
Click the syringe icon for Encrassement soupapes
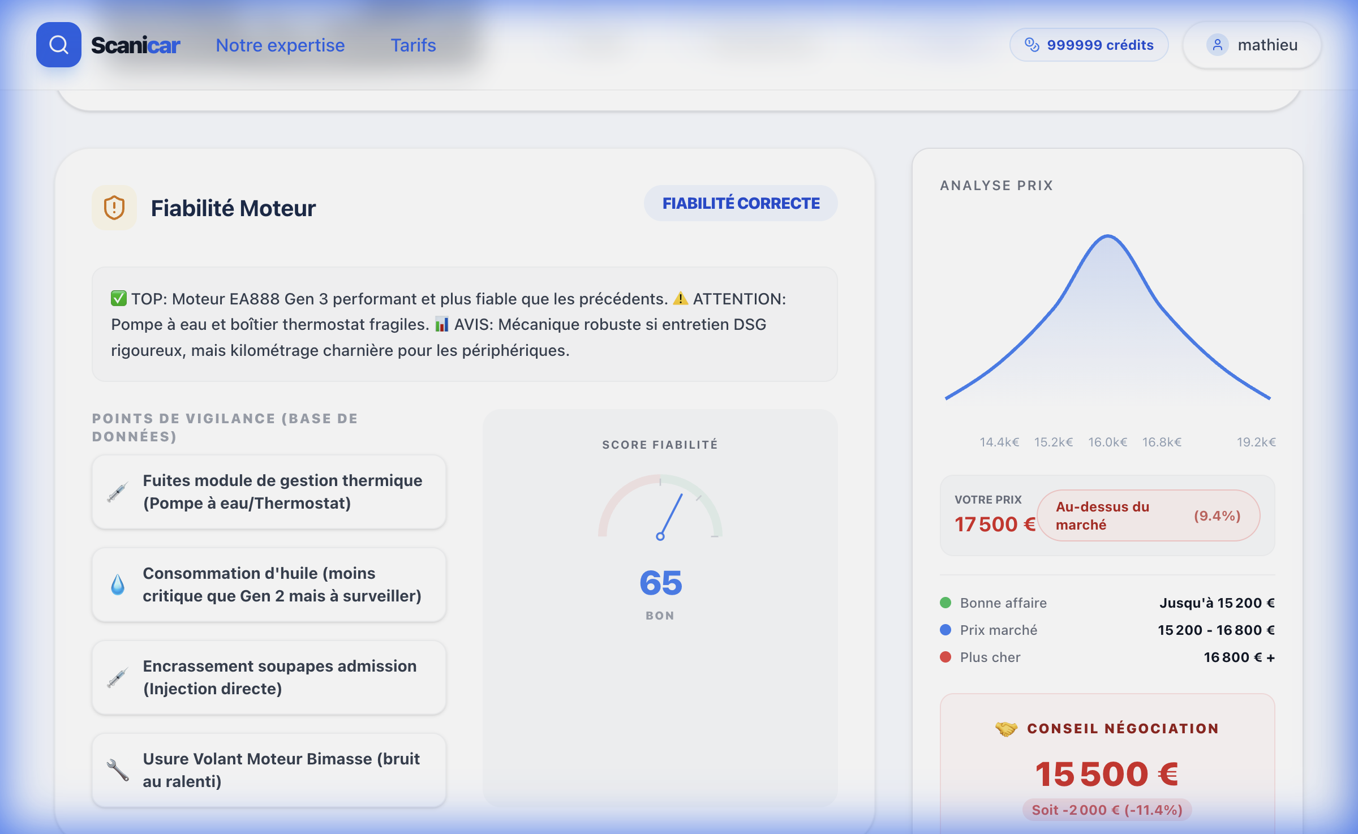pyautogui.click(x=118, y=677)
